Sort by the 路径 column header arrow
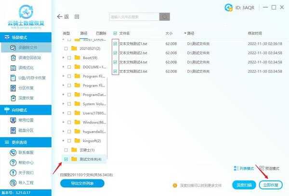The width and height of the screenshot is (289, 196). click(x=185, y=34)
